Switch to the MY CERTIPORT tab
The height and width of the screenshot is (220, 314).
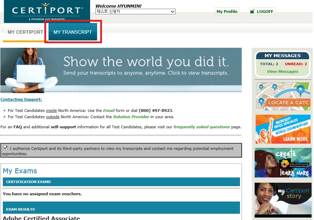[25, 32]
